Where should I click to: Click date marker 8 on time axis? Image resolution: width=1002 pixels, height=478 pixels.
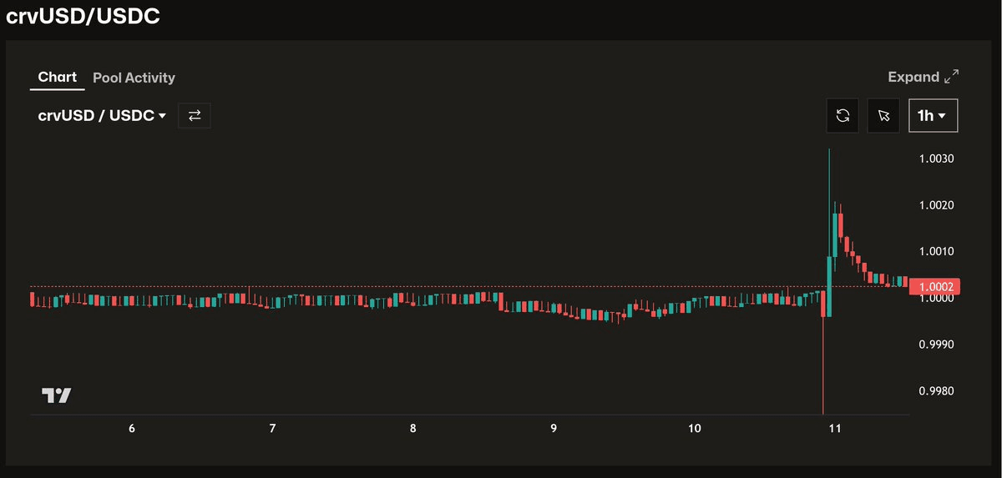(x=413, y=428)
